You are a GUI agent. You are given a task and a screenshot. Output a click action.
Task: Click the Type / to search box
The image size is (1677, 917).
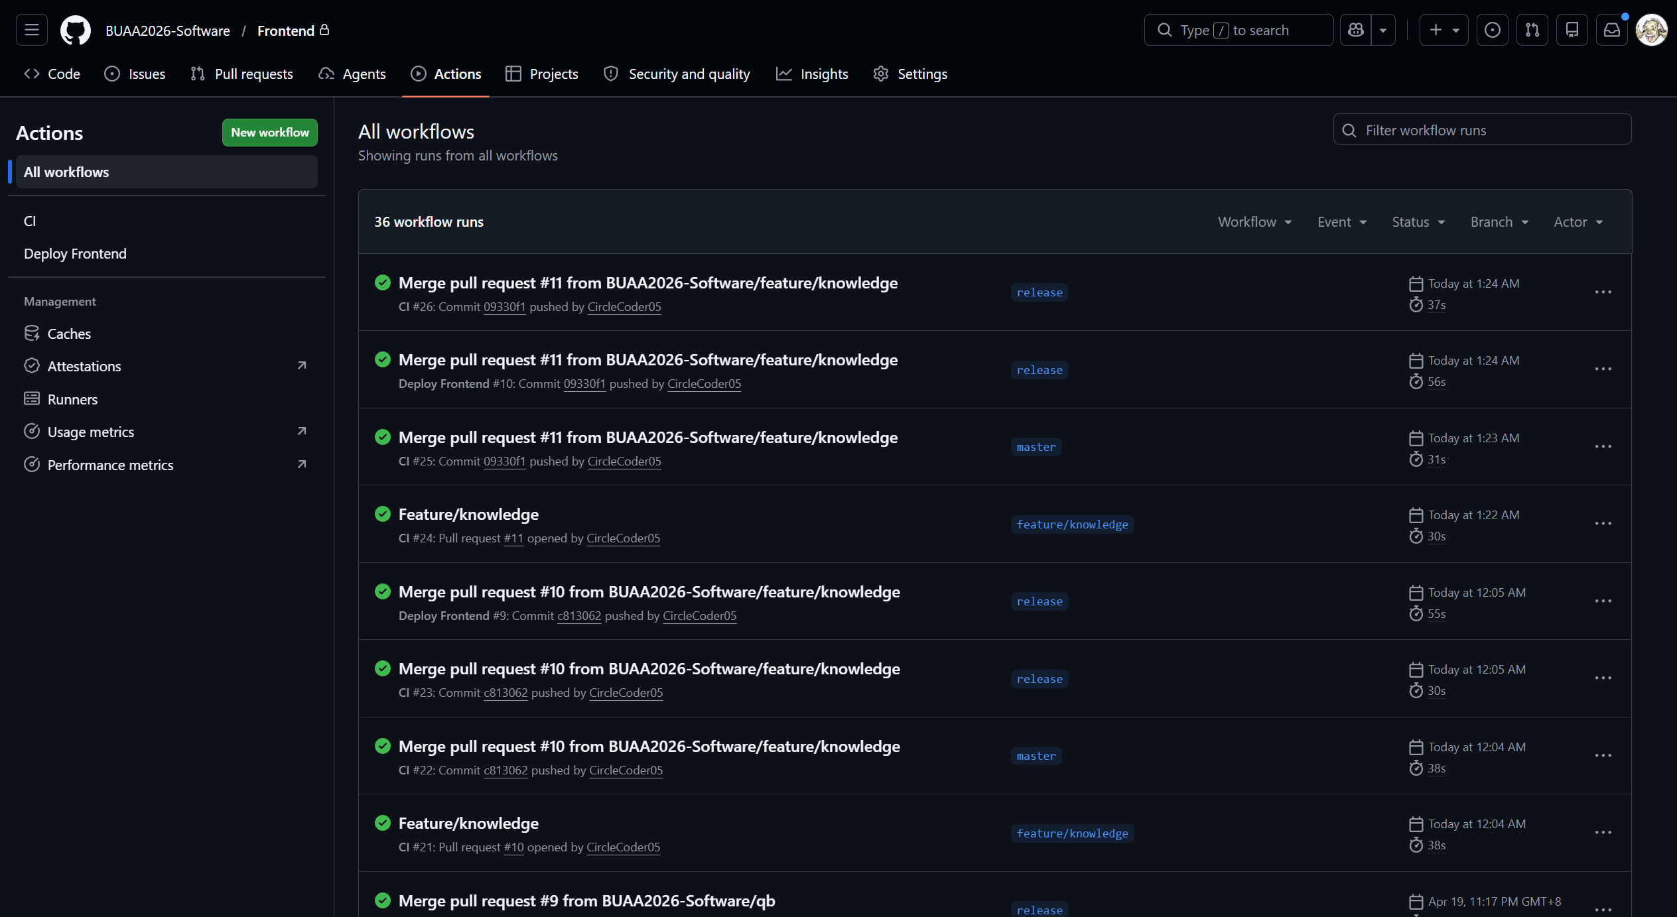[x=1239, y=30]
